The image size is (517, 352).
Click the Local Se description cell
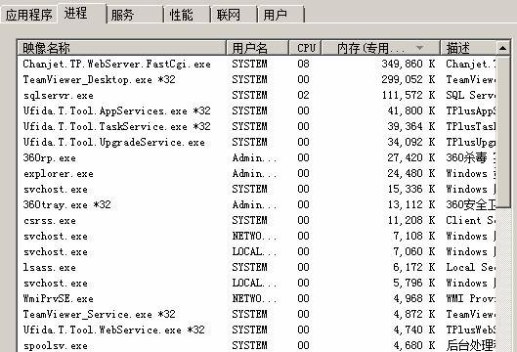coord(470,268)
